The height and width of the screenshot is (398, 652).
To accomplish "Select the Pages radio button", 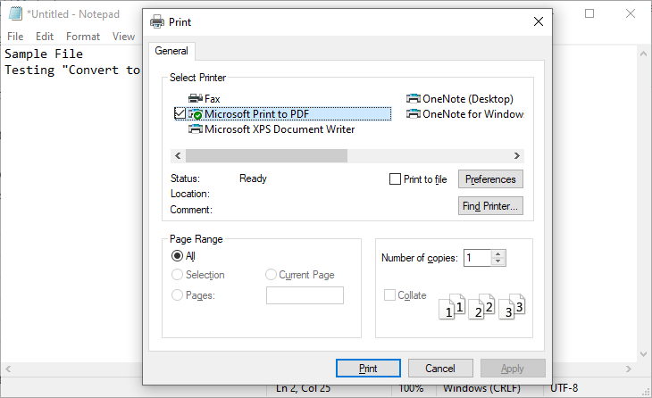I will click(177, 295).
